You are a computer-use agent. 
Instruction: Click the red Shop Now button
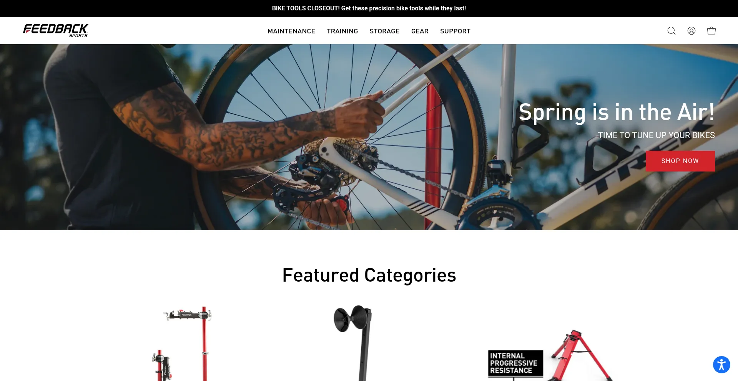(x=680, y=161)
